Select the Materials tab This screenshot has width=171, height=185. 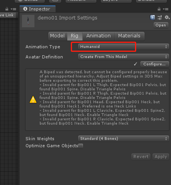129,36
